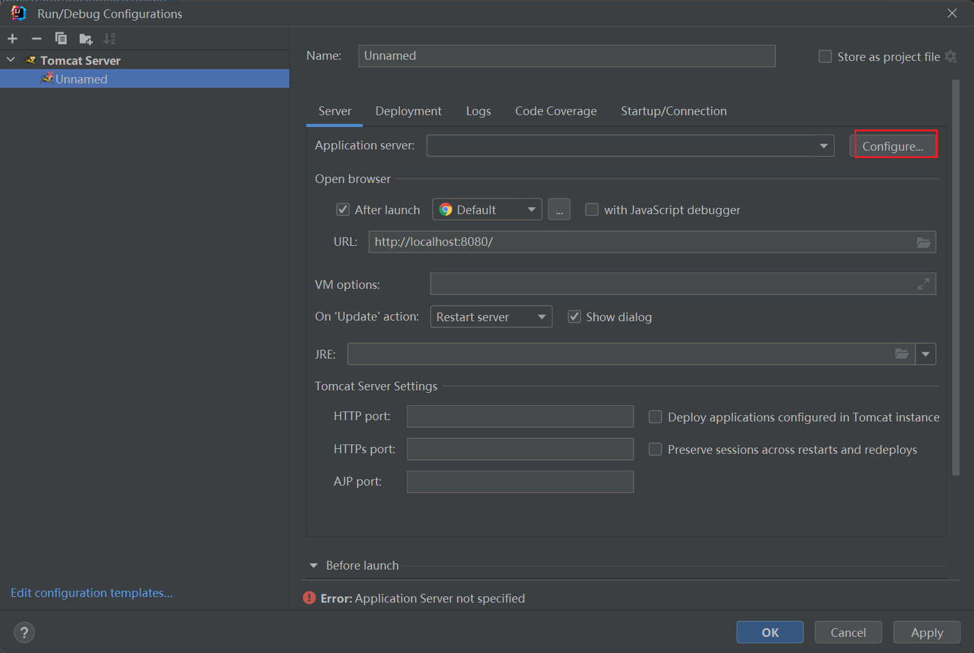Click the folder icon in URL field
The width and height of the screenshot is (974, 653).
pyautogui.click(x=924, y=242)
